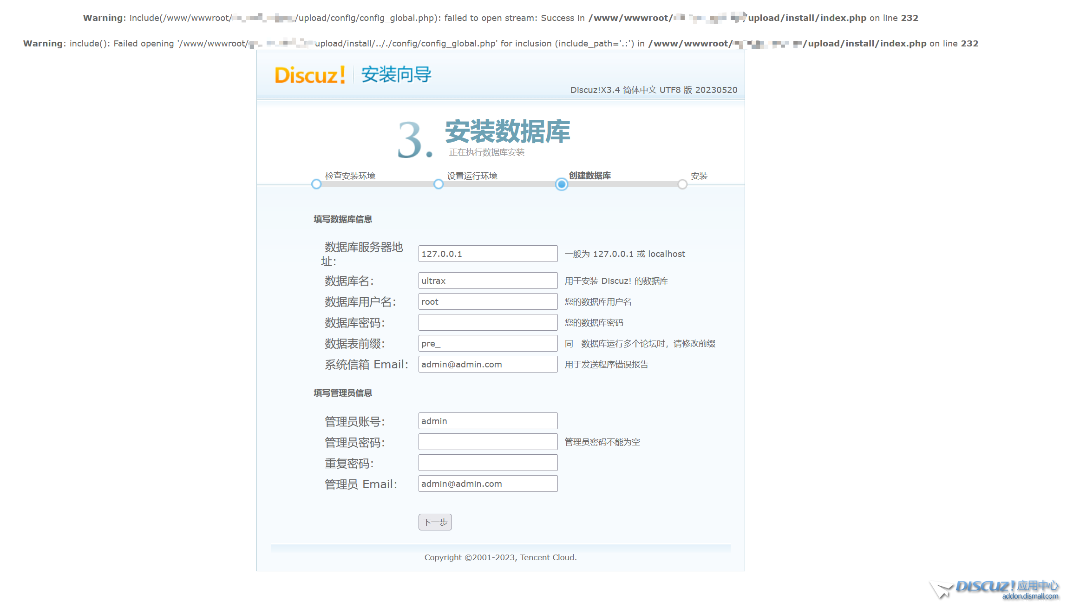The height and width of the screenshot is (608, 1067).
Task: Focus the database server address field
Action: tap(488, 254)
